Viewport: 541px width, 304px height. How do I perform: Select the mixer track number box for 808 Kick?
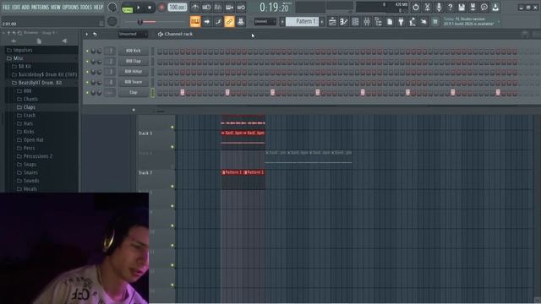[x=111, y=51]
